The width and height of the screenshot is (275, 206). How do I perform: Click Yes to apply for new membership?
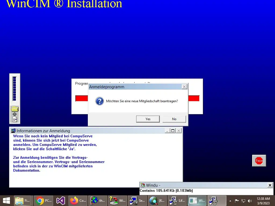[148, 119]
